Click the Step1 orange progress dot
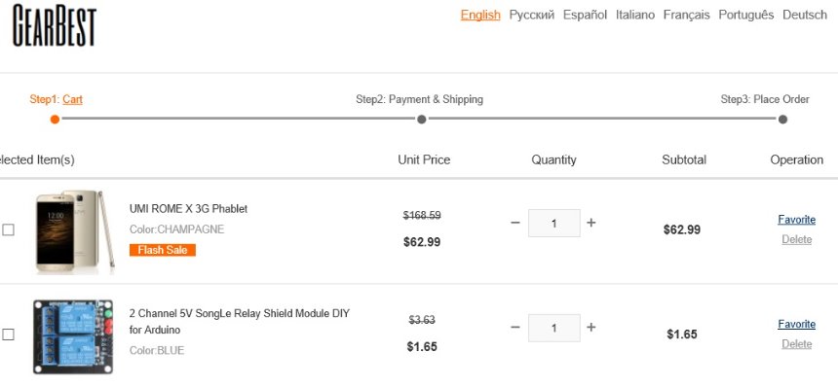 click(x=55, y=119)
